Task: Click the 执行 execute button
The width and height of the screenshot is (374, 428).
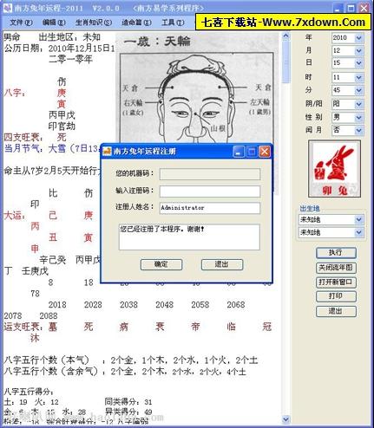Action: tap(336, 253)
